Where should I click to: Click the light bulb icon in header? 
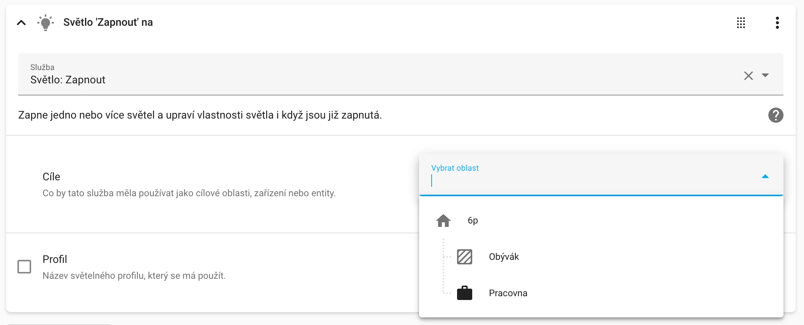pyautogui.click(x=46, y=23)
